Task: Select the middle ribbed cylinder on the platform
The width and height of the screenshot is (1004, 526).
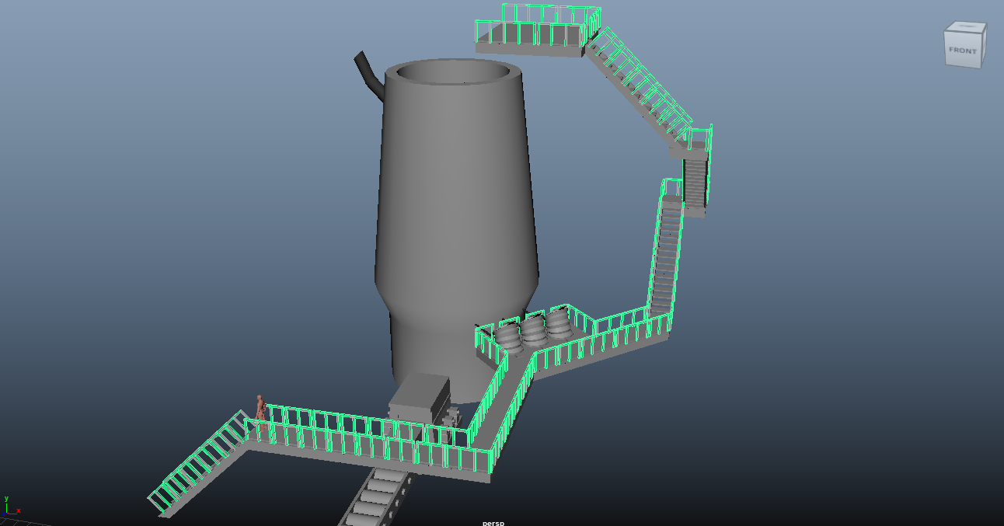Action: [533, 331]
